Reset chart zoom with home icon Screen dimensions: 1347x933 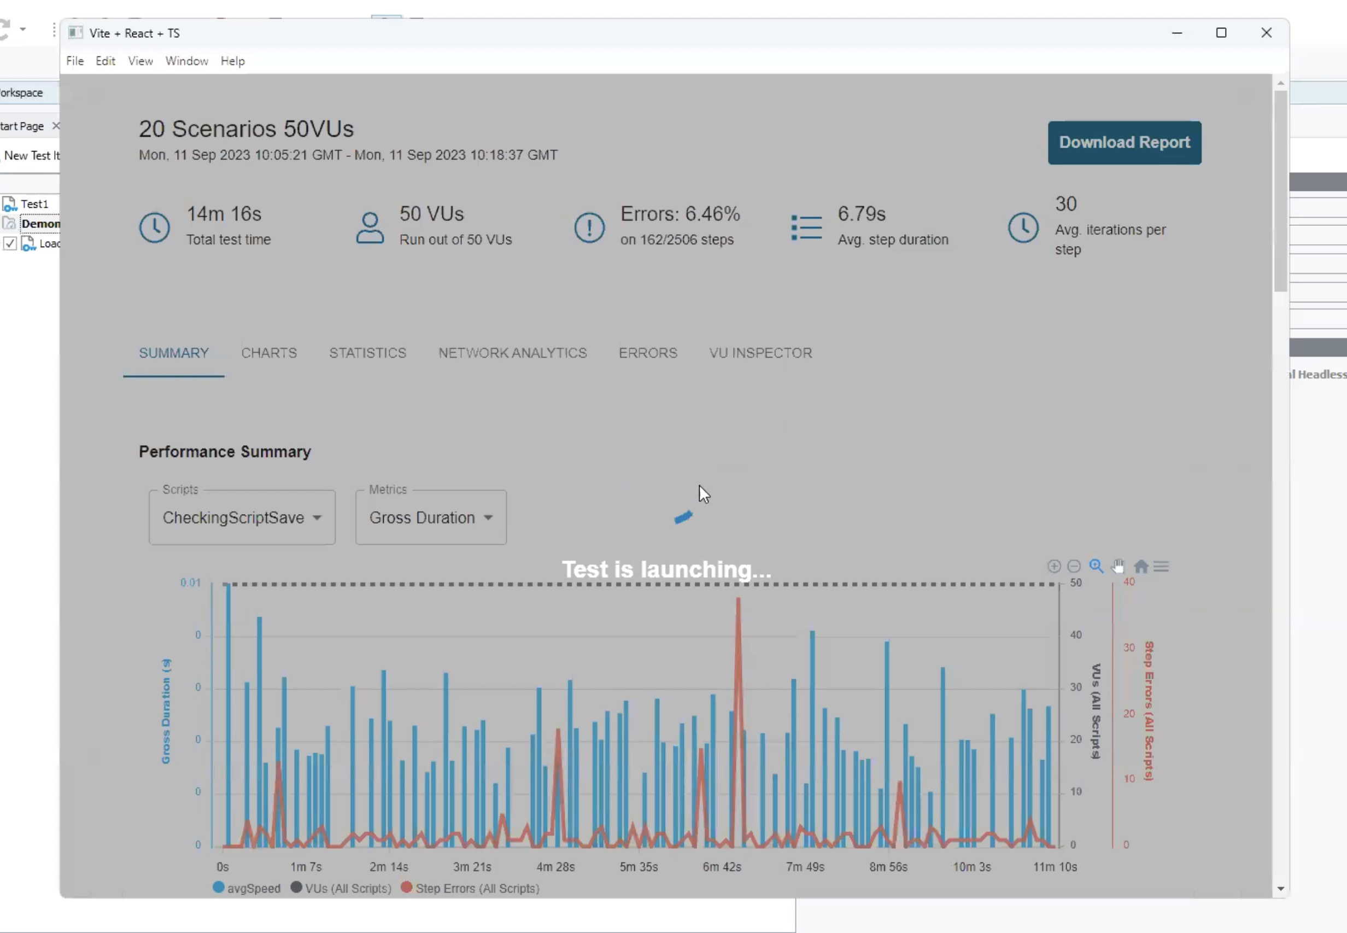click(1141, 566)
